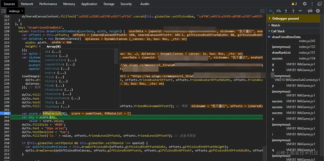Click the warnings count indicator
The width and height of the screenshot is (324, 161).
pyautogui.click(x=294, y=4)
